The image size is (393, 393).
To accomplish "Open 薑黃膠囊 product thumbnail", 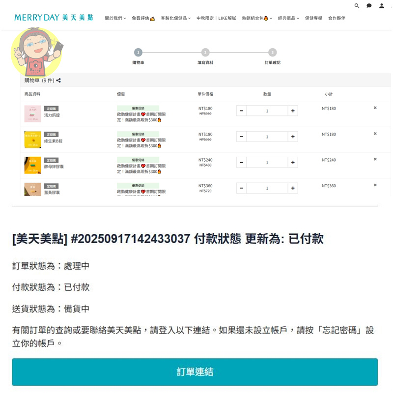I will 32,189.
